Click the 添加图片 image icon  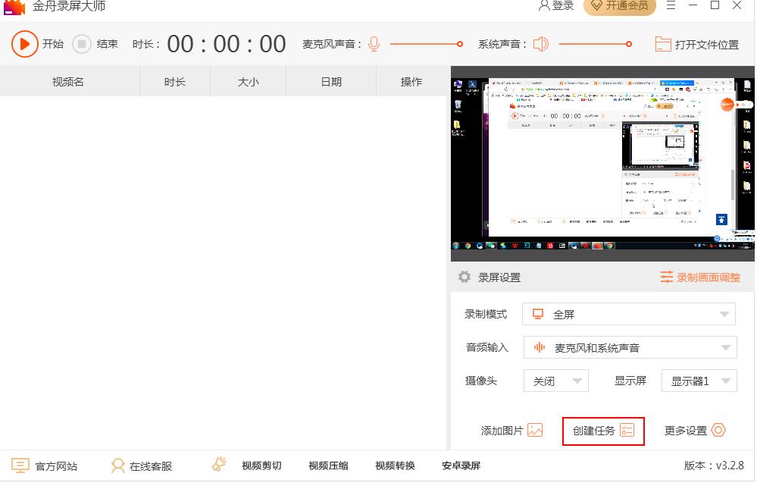535,431
